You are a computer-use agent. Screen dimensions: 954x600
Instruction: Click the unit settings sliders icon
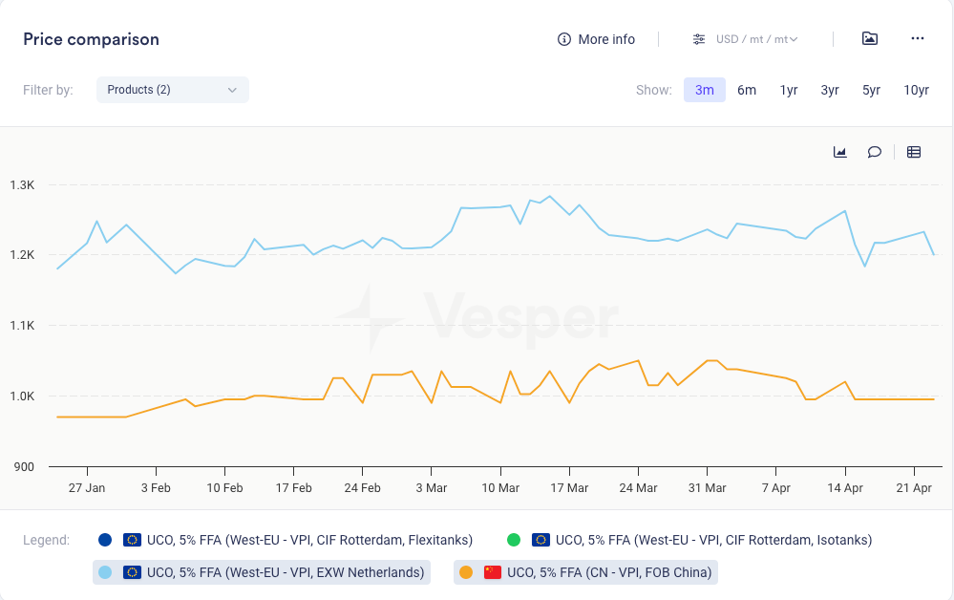699,39
